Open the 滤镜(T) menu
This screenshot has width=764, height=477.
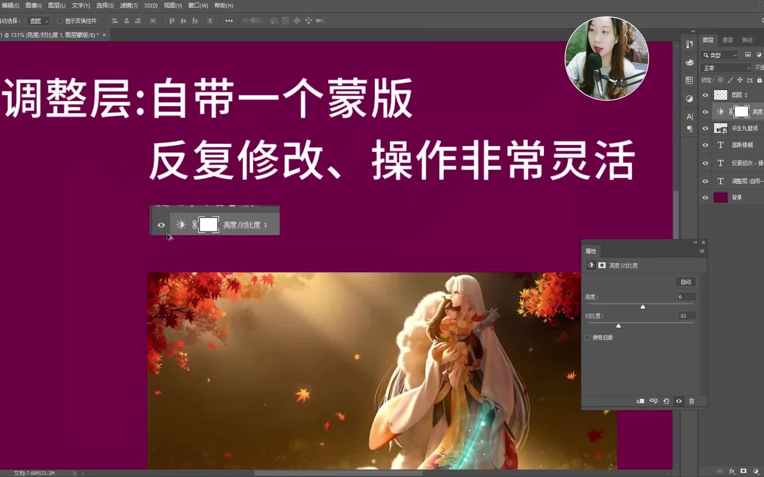pyautogui.click(x=129, y=5)
